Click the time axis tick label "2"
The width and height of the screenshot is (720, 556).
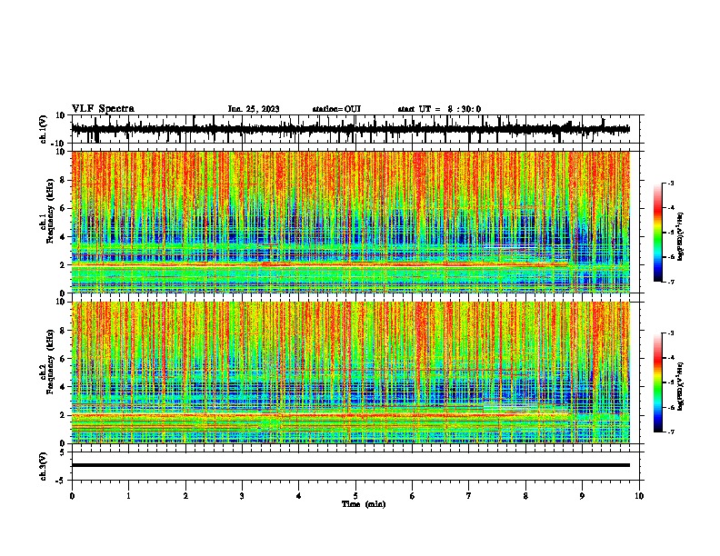(x=185, y=496)
